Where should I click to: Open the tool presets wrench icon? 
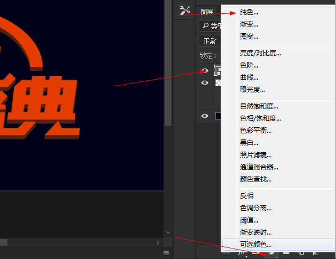coord(185,11)
